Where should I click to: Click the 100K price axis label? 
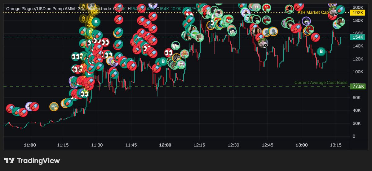coord(358,72)
